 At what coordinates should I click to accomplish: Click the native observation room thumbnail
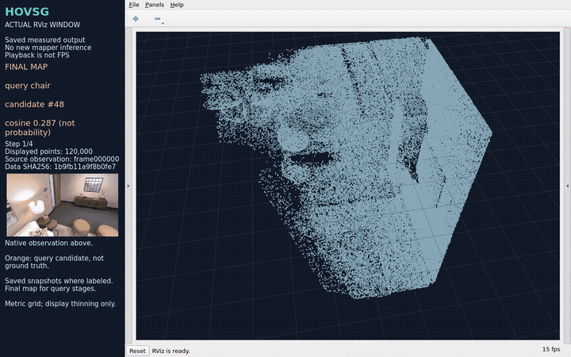(x=63, y=205)
